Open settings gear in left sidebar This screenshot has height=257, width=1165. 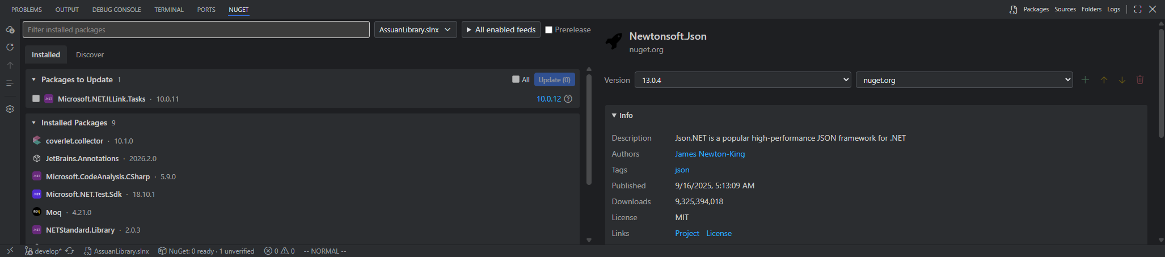point(10,109)
